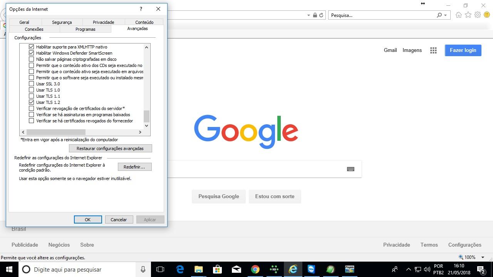Check Não salvar páginas criptografadas em disco
Screen dimensions: 493x277
pos(32,59)
